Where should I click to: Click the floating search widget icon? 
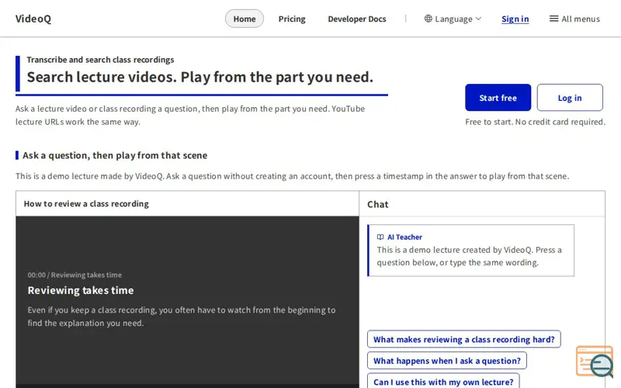pyautogui.click(x=595, y=362)
